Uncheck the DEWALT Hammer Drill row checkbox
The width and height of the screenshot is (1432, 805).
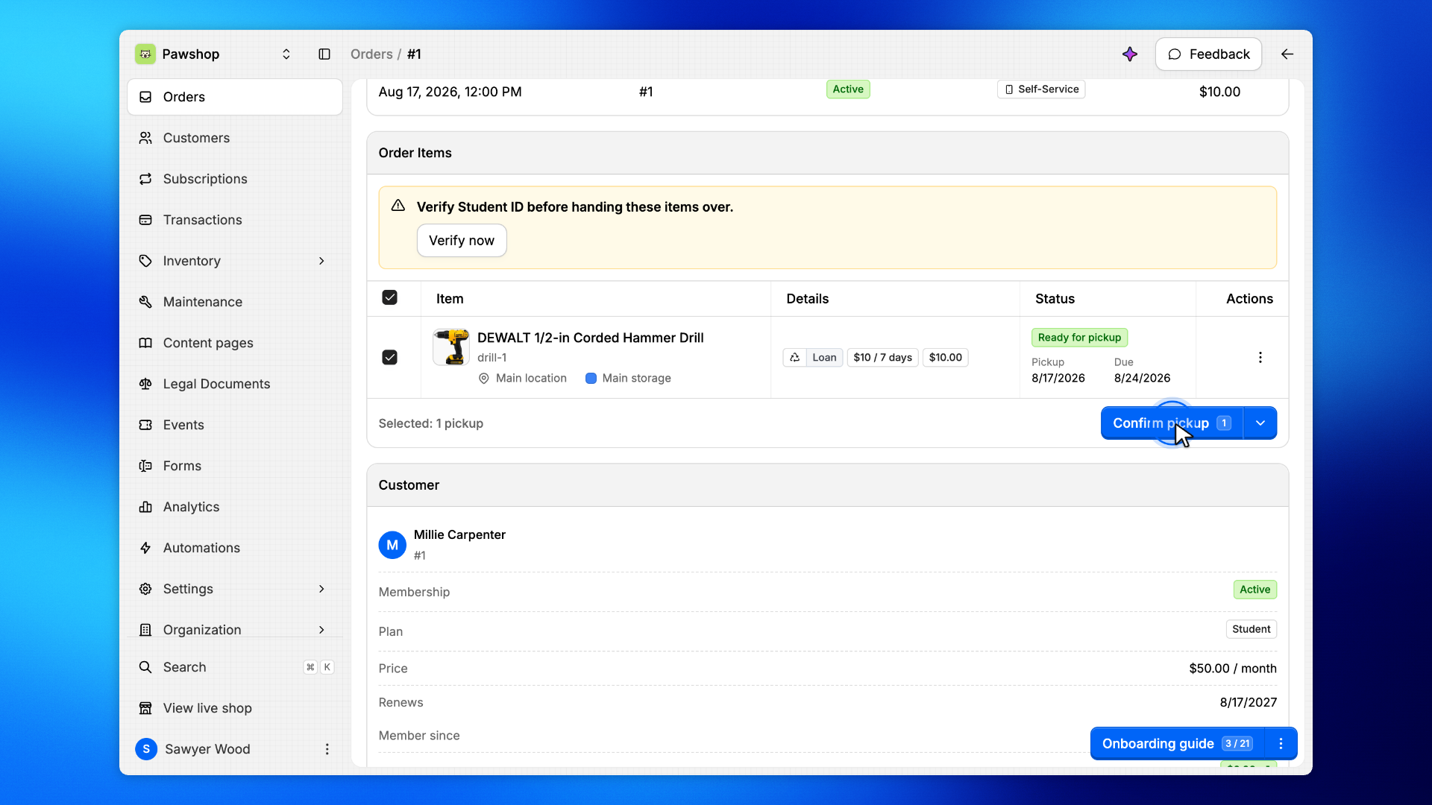(390, 358)
